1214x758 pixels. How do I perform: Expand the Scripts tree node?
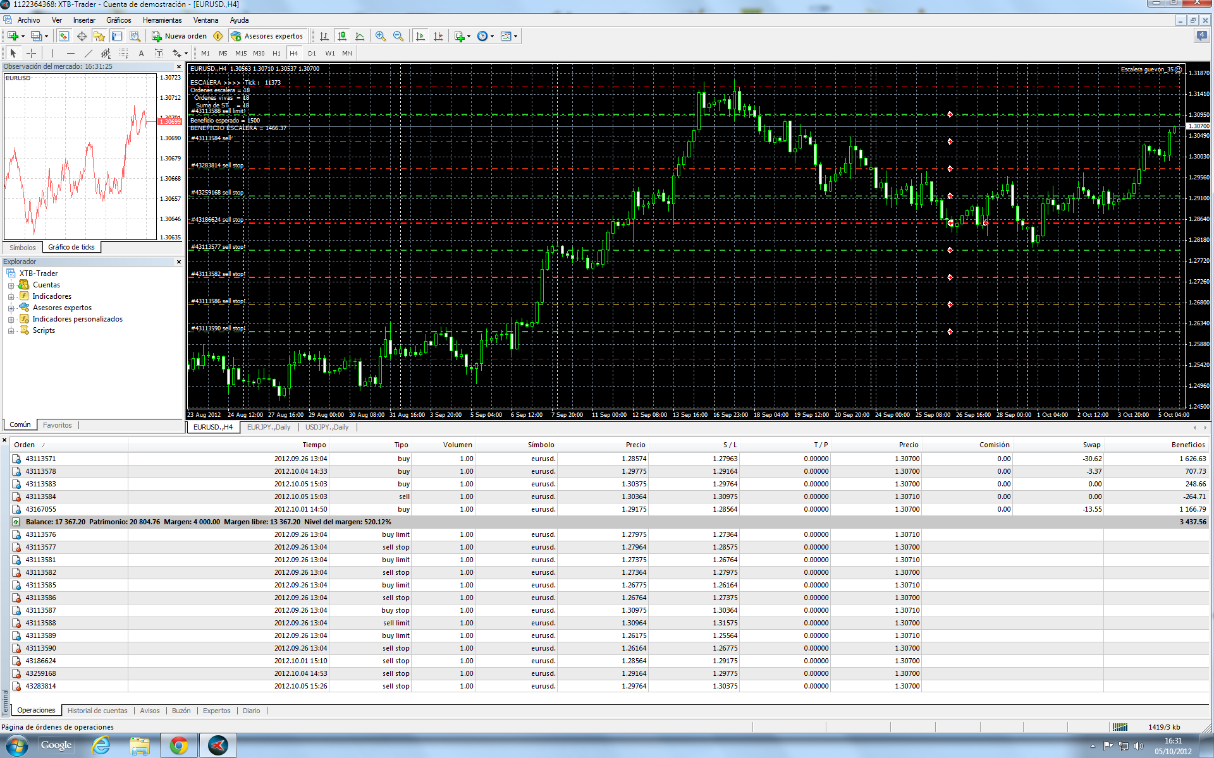[11, 331]
